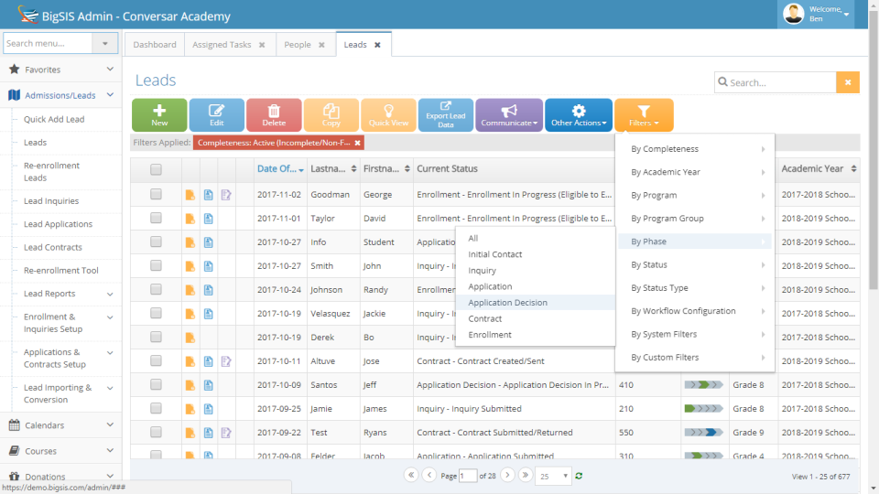Tick the checkbox for Goodman George row
879x494 pixels.
pos(156,194)
